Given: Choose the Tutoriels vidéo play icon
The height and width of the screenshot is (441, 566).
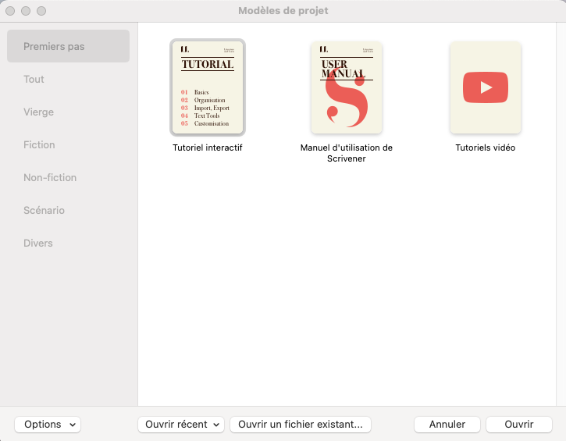Looking at the screenshot, I should coord(486,87).
